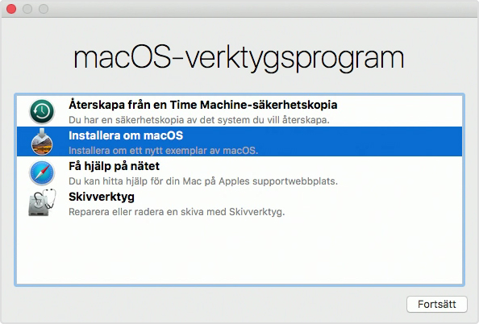The image size is (479, 324).
Task: Click 'Reparera eller radera en skiva' description
Action: [177, 212]
